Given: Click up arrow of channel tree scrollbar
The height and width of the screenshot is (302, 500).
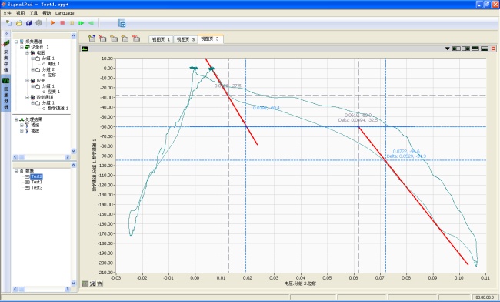Looking at the screenshot, I should [73, 35].
